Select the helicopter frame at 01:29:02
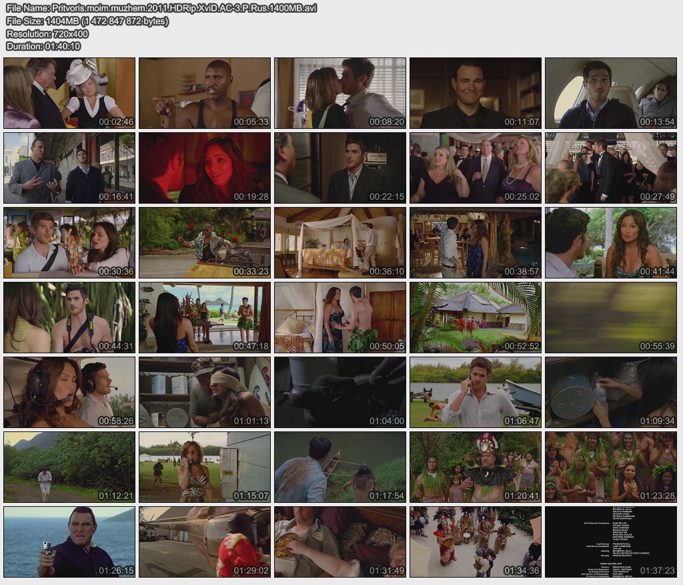This screenshot has height=585, width=683. click(205, 542)
